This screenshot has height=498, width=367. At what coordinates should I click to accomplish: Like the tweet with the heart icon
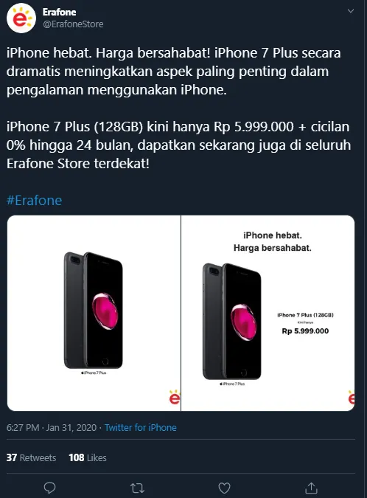pyautogui.click(x=224, y=488)
